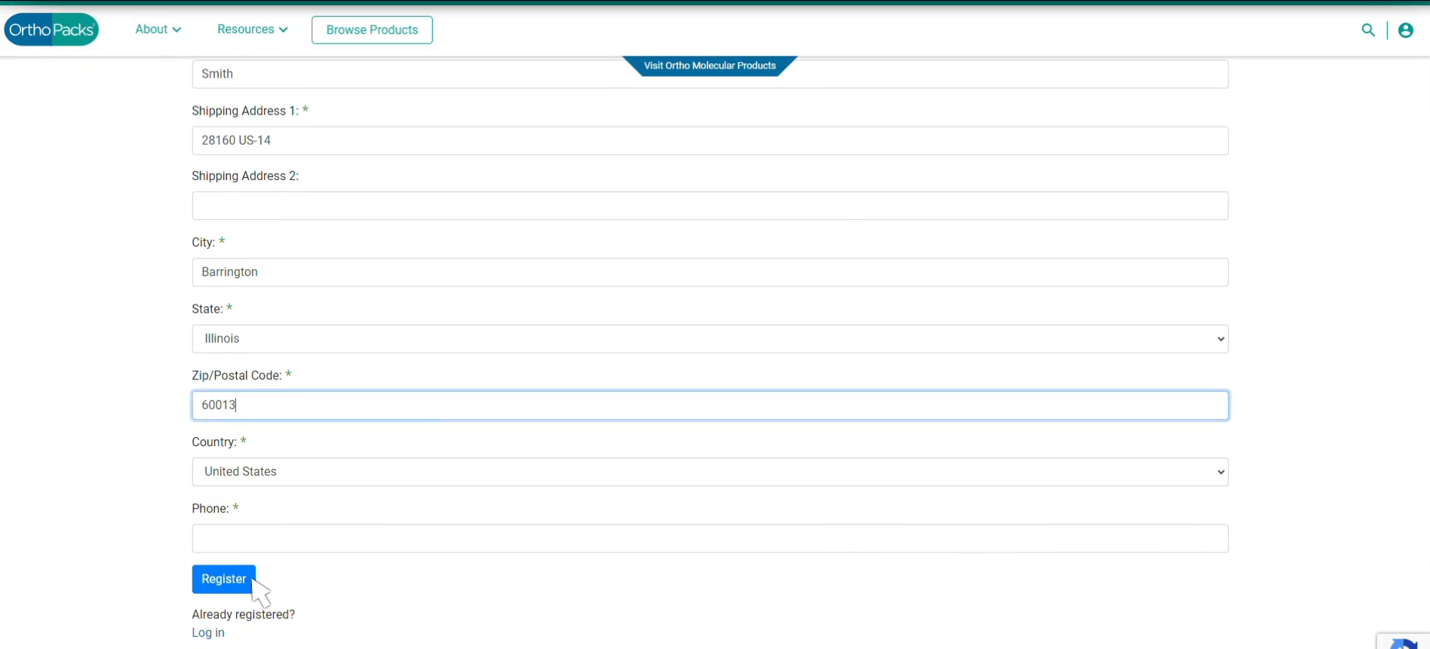Open the user account icon

(1405, 30)
